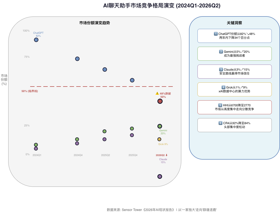
Task: Select the purple Claude point at 2025Q4
Action: pyautogui.click(x=132, y=135)
